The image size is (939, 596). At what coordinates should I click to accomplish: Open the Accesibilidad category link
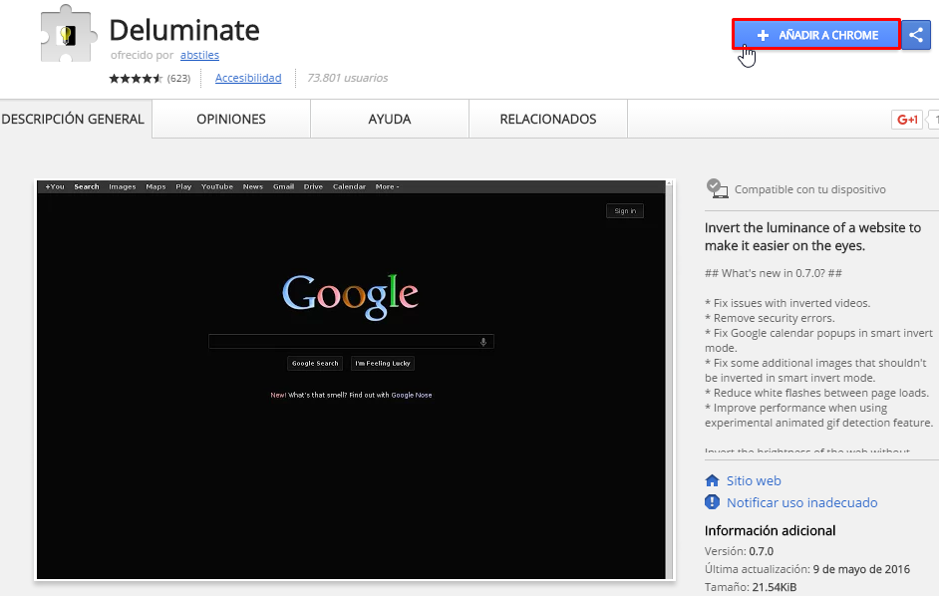248,78
